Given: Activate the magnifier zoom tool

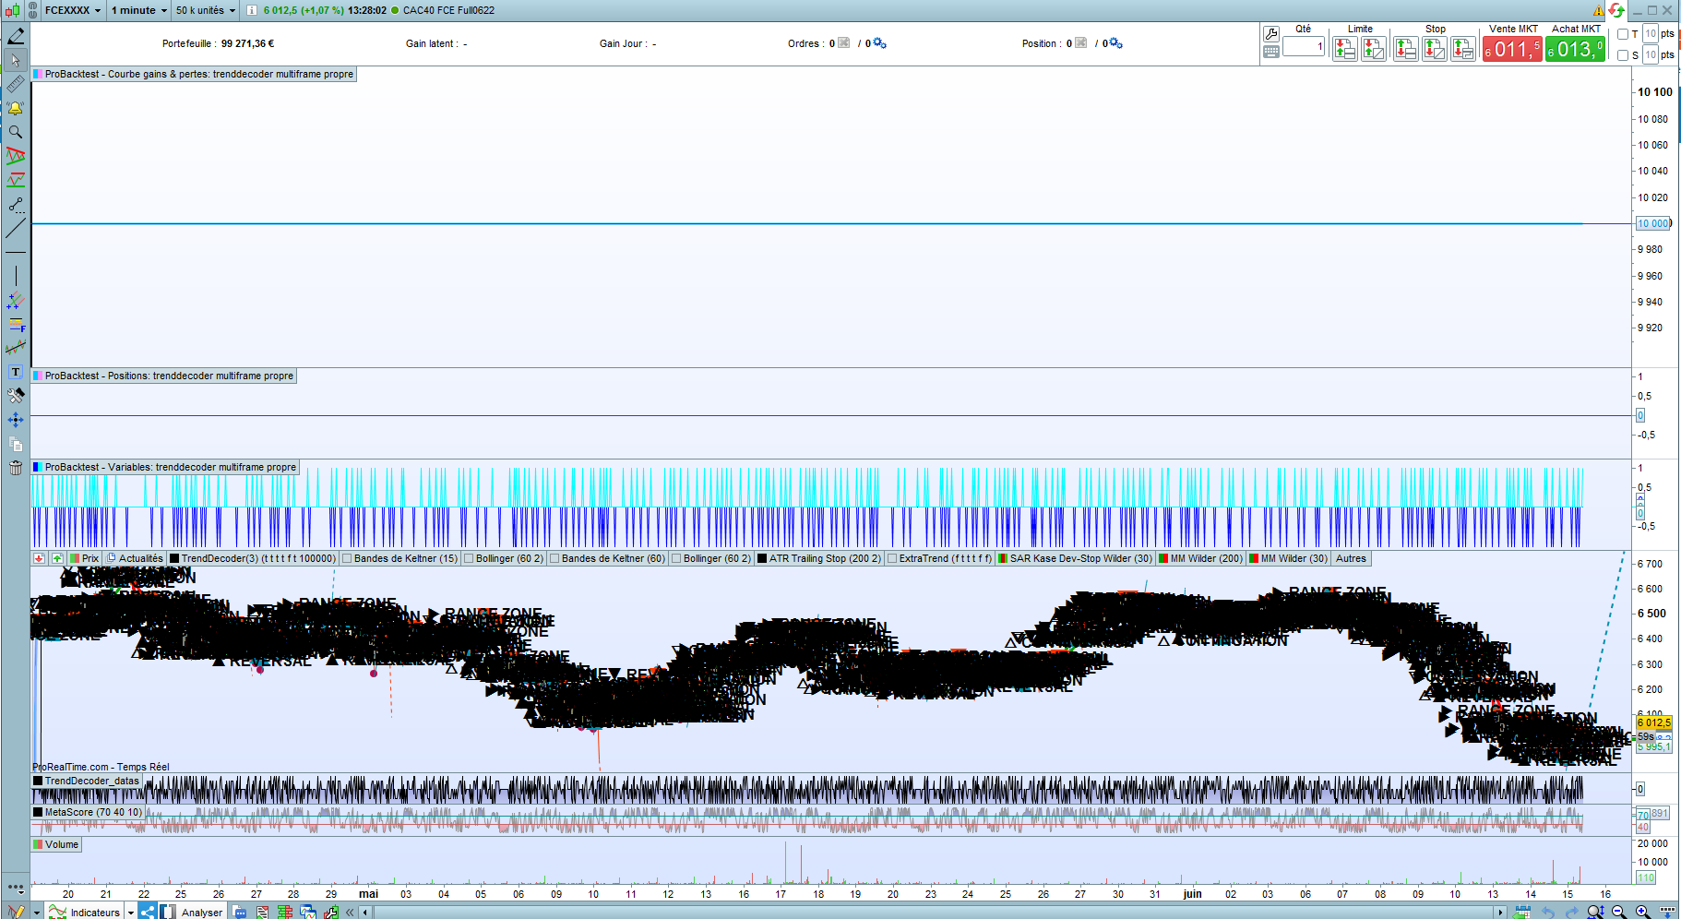Looking at the screenshot, I should click(16, 132).
